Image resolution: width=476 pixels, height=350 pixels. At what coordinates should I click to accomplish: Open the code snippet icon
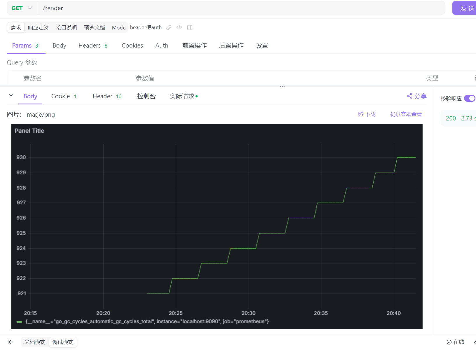click(x=179, y=27)
